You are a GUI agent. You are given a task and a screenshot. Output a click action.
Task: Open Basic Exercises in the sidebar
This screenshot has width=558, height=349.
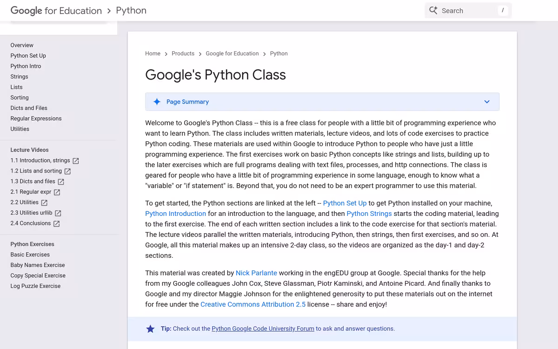[30, 255]
